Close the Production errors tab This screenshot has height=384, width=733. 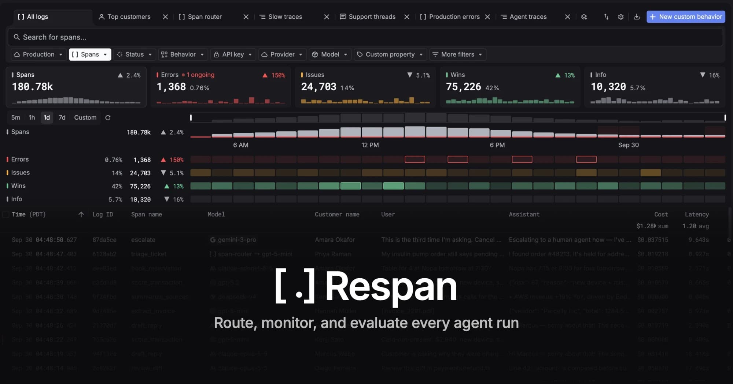[x=487, y=17]
